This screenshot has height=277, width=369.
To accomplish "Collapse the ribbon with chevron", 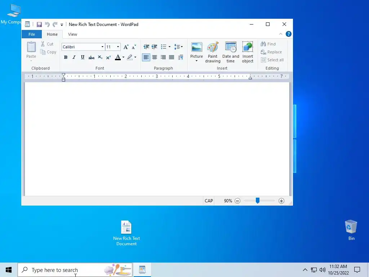I will click(280, 34).
